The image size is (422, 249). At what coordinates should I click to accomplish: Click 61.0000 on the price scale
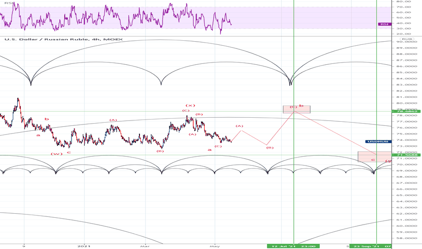(407, 220)
